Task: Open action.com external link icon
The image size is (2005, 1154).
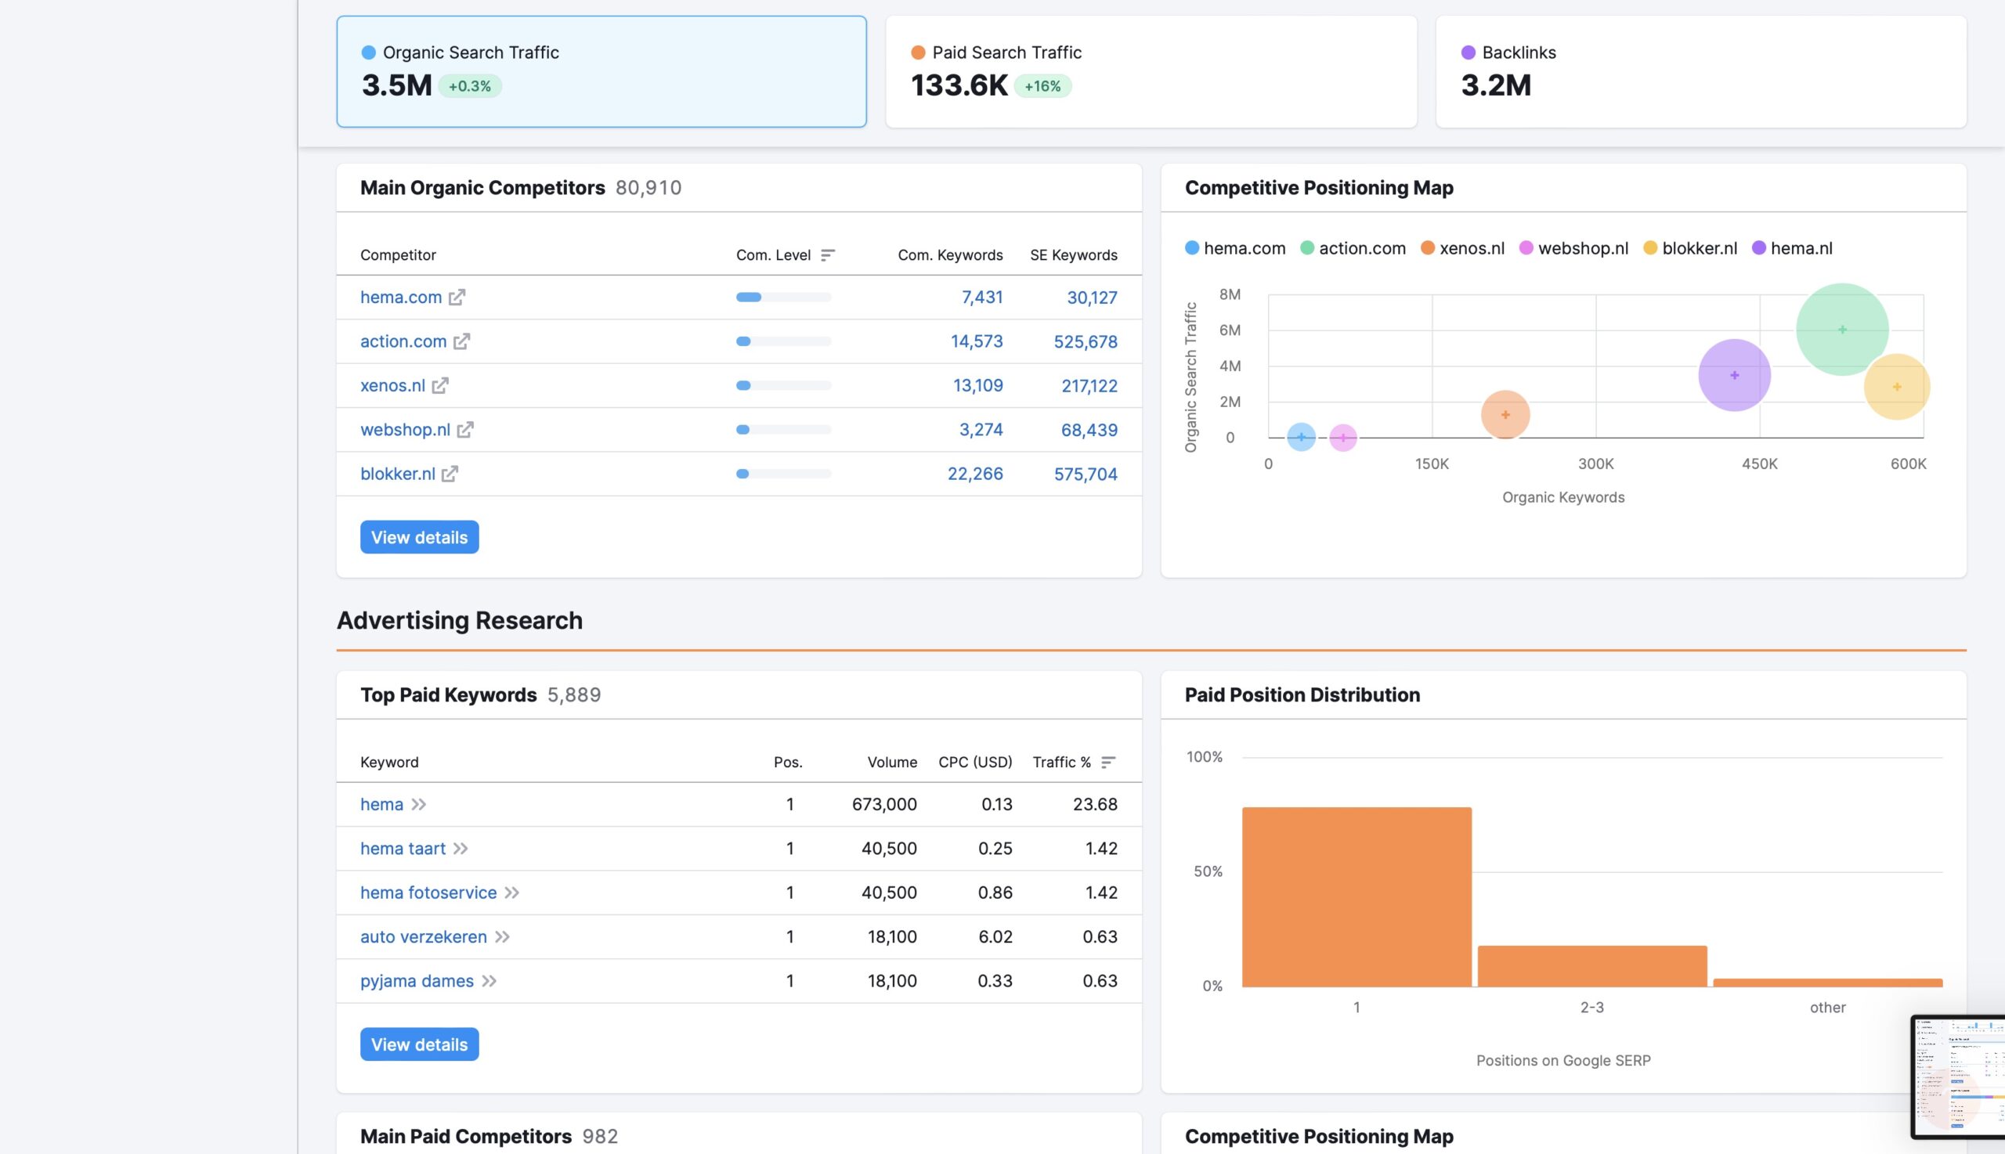Action: tap(461, 341)
